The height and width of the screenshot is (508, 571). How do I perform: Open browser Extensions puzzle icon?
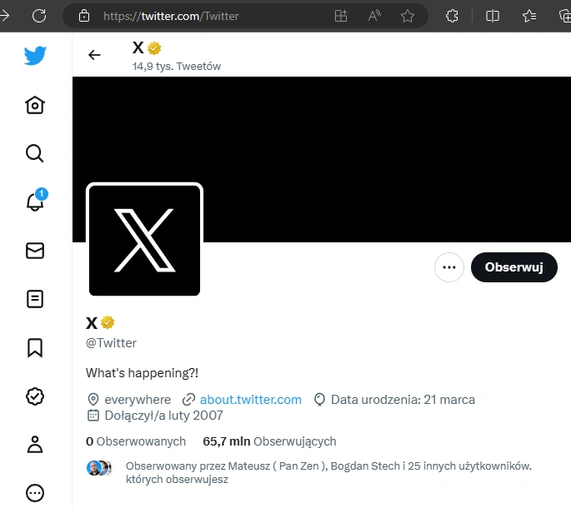point(452,16)
